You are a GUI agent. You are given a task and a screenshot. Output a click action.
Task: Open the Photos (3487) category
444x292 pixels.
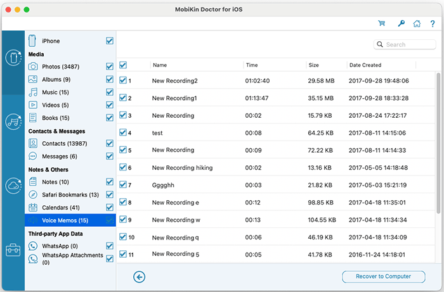61,67
